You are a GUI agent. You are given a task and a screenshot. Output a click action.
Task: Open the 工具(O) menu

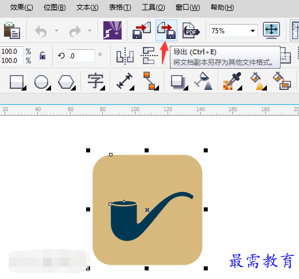(153, 7)
